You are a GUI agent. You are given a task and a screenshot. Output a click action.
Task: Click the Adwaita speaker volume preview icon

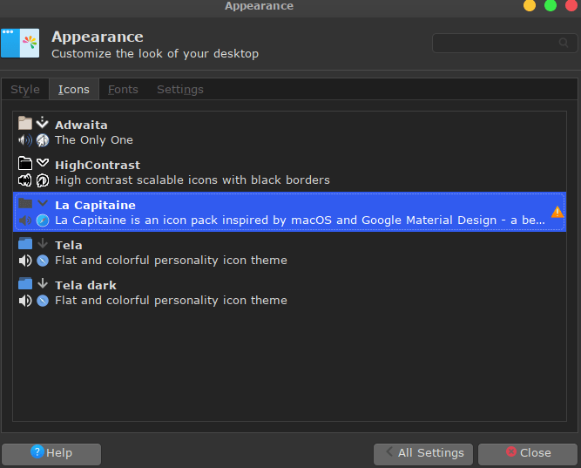pos(25,140)
